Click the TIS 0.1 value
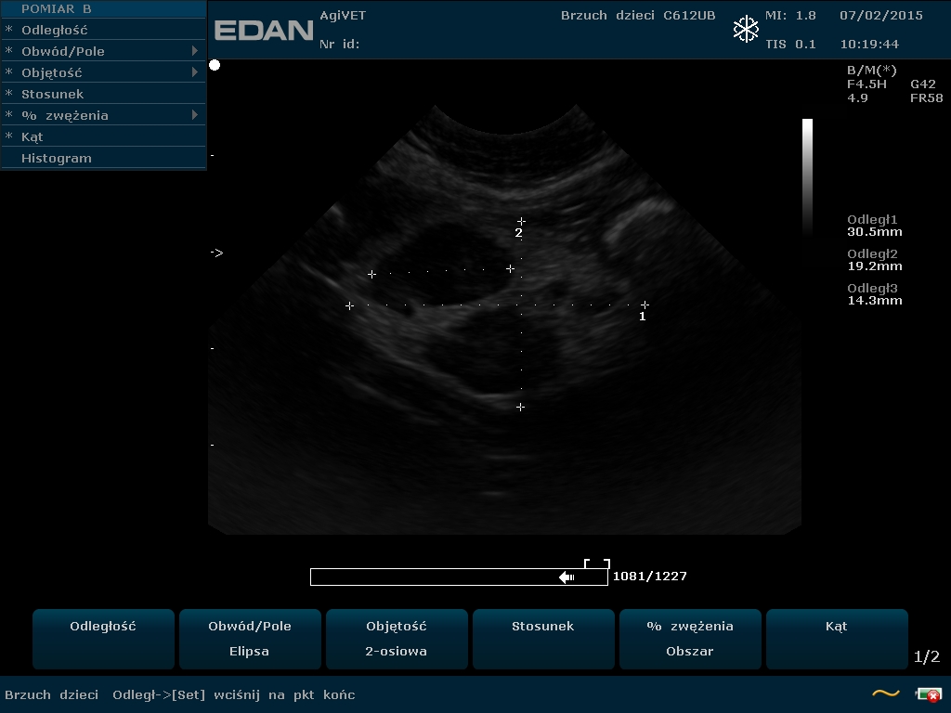The image size is (951, 713). click(x=790, y=45)
